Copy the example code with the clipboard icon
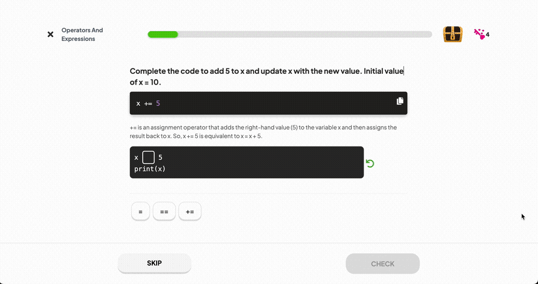The height and width of the screenshot is (284, 538). pyautogui.click(x=400, y=101)
